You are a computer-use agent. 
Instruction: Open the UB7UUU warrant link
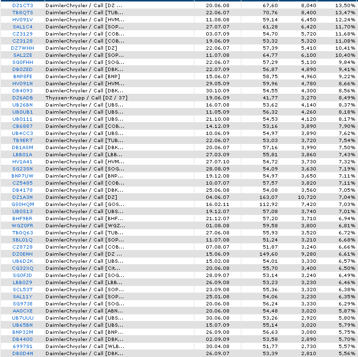coord(23,318)
